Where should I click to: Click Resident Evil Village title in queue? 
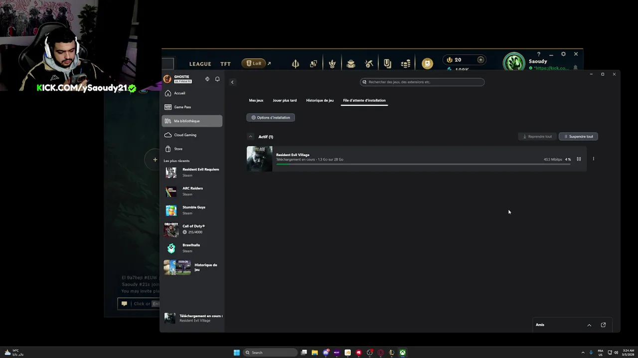(293, 155)
